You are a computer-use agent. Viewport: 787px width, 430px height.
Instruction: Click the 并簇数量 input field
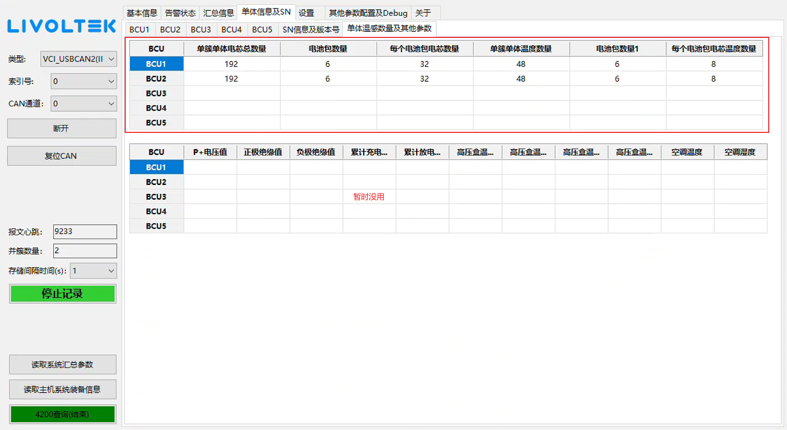tap(85, 251)
